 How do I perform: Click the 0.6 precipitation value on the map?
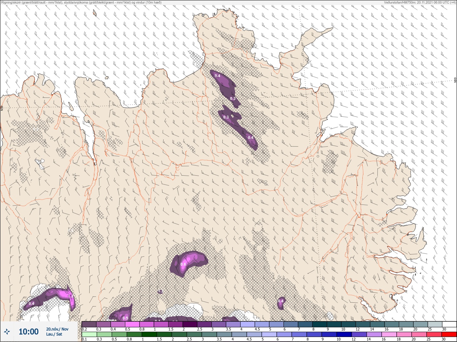point(183,264)
